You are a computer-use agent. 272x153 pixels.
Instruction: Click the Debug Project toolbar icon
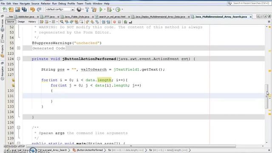(109, 9)
